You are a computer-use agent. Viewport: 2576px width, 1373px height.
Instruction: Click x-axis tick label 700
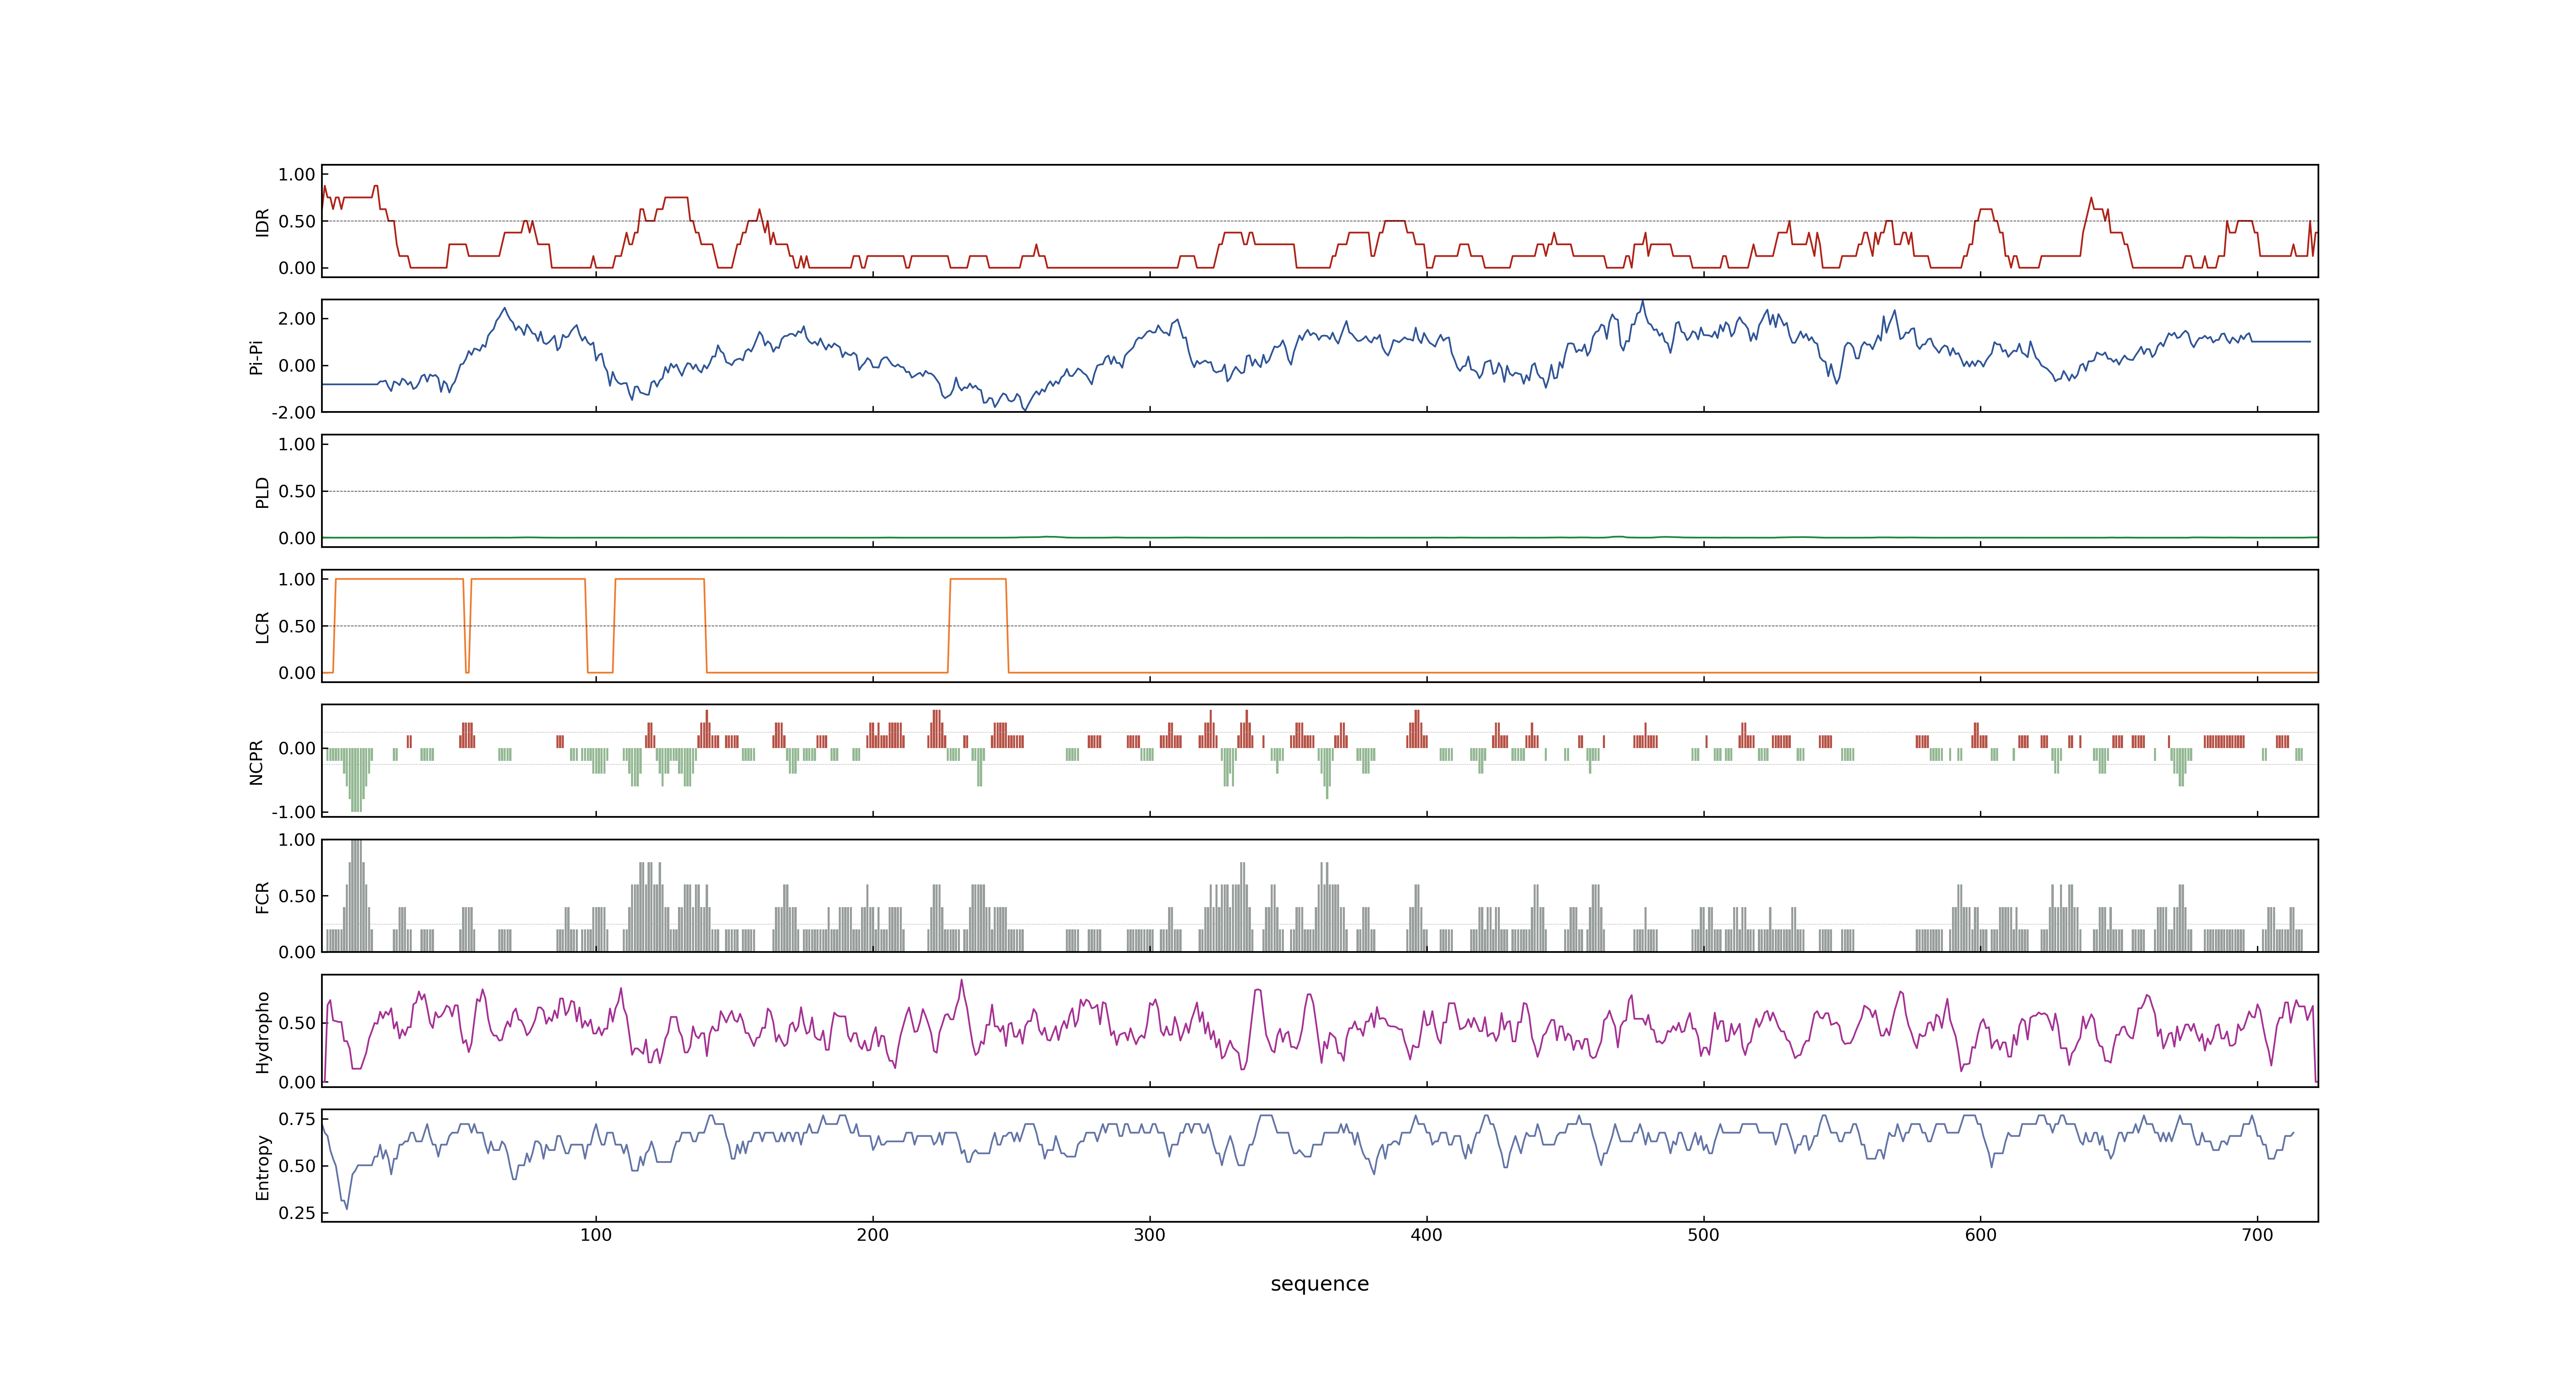coord(2258,1235)
